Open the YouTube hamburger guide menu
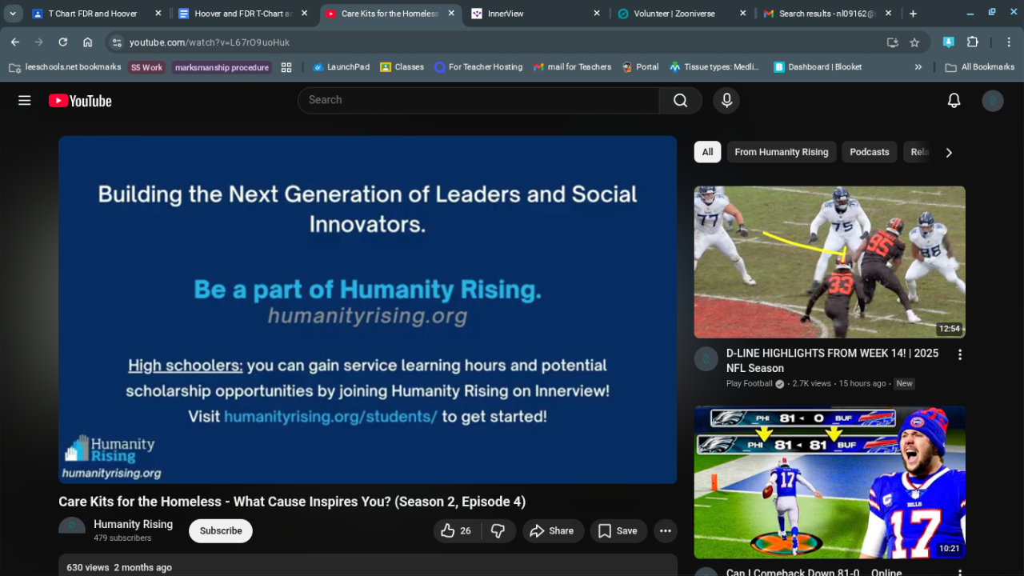The width and height of the screenshot is (1024, 576). tap(25, 101)
